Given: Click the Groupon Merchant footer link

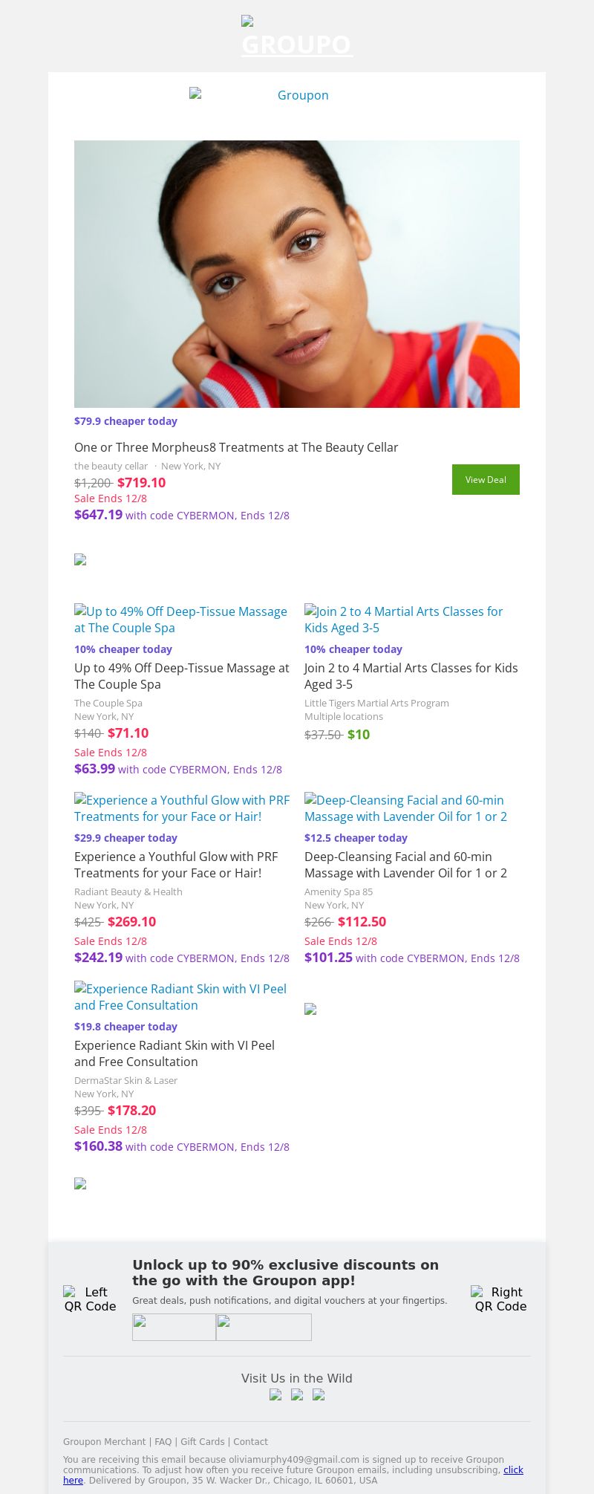Looking at the screenshot, I should pyautogui.click(x=104, y=1441).
